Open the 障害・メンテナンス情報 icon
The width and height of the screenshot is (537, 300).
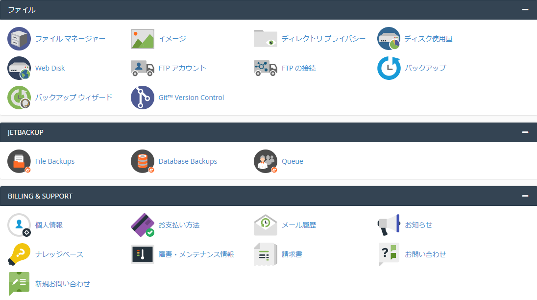(x=143, y=254)
